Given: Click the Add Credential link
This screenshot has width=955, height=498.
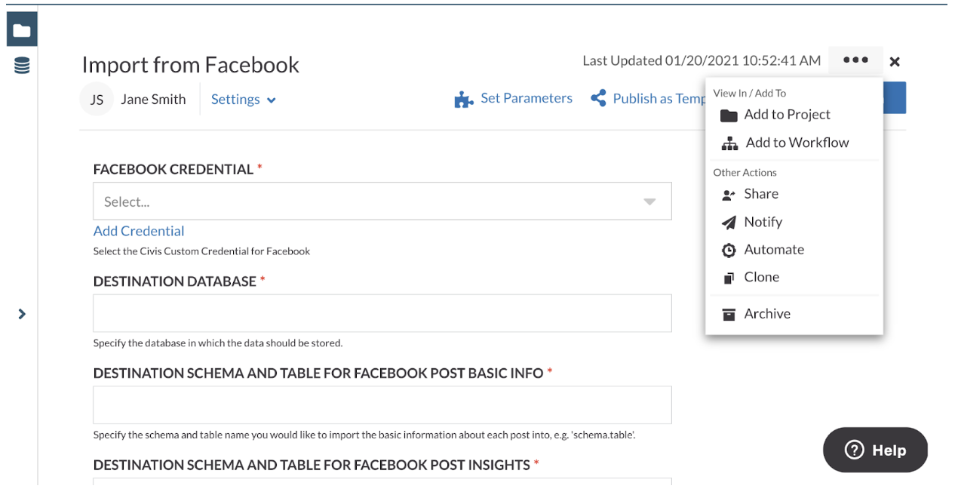Looking at the screenshot, I should pos(139,231).
